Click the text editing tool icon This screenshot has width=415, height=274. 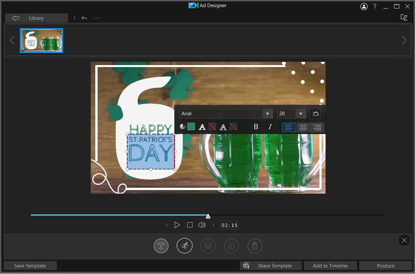(161, 246)
